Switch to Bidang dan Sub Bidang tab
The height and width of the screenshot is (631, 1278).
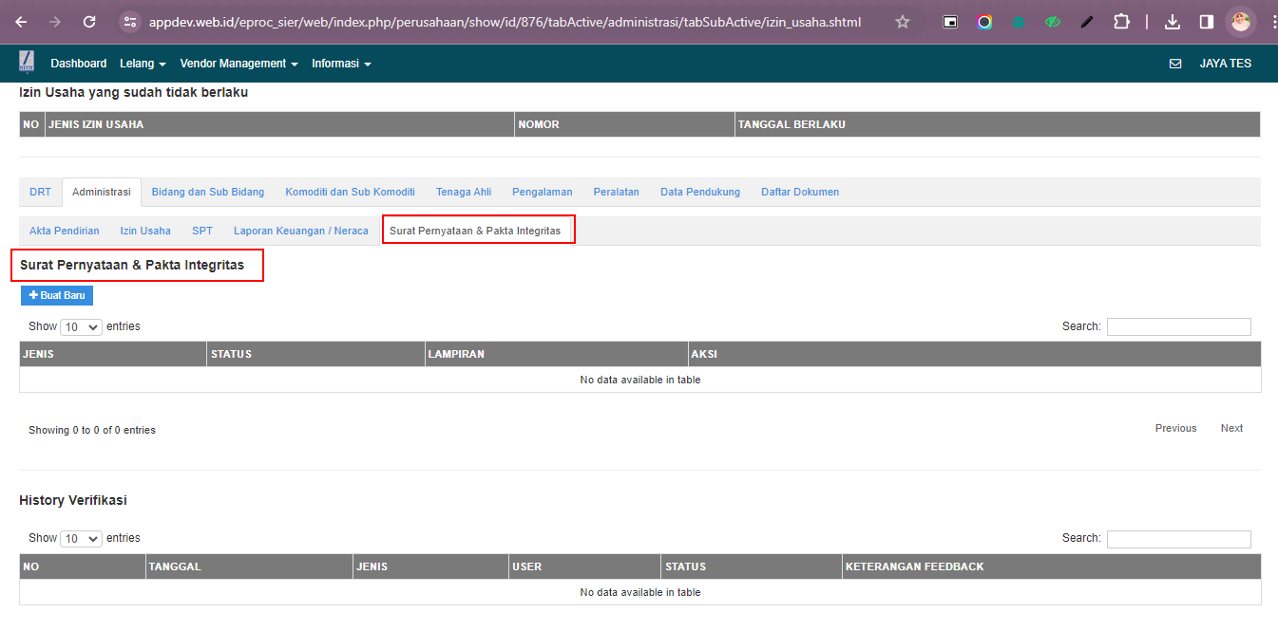[208, 192]
